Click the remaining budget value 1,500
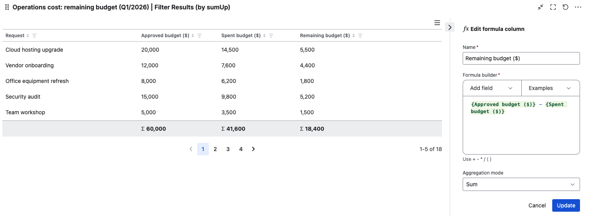589x216 pixels. pyautogui.click(x=307, y=112)
